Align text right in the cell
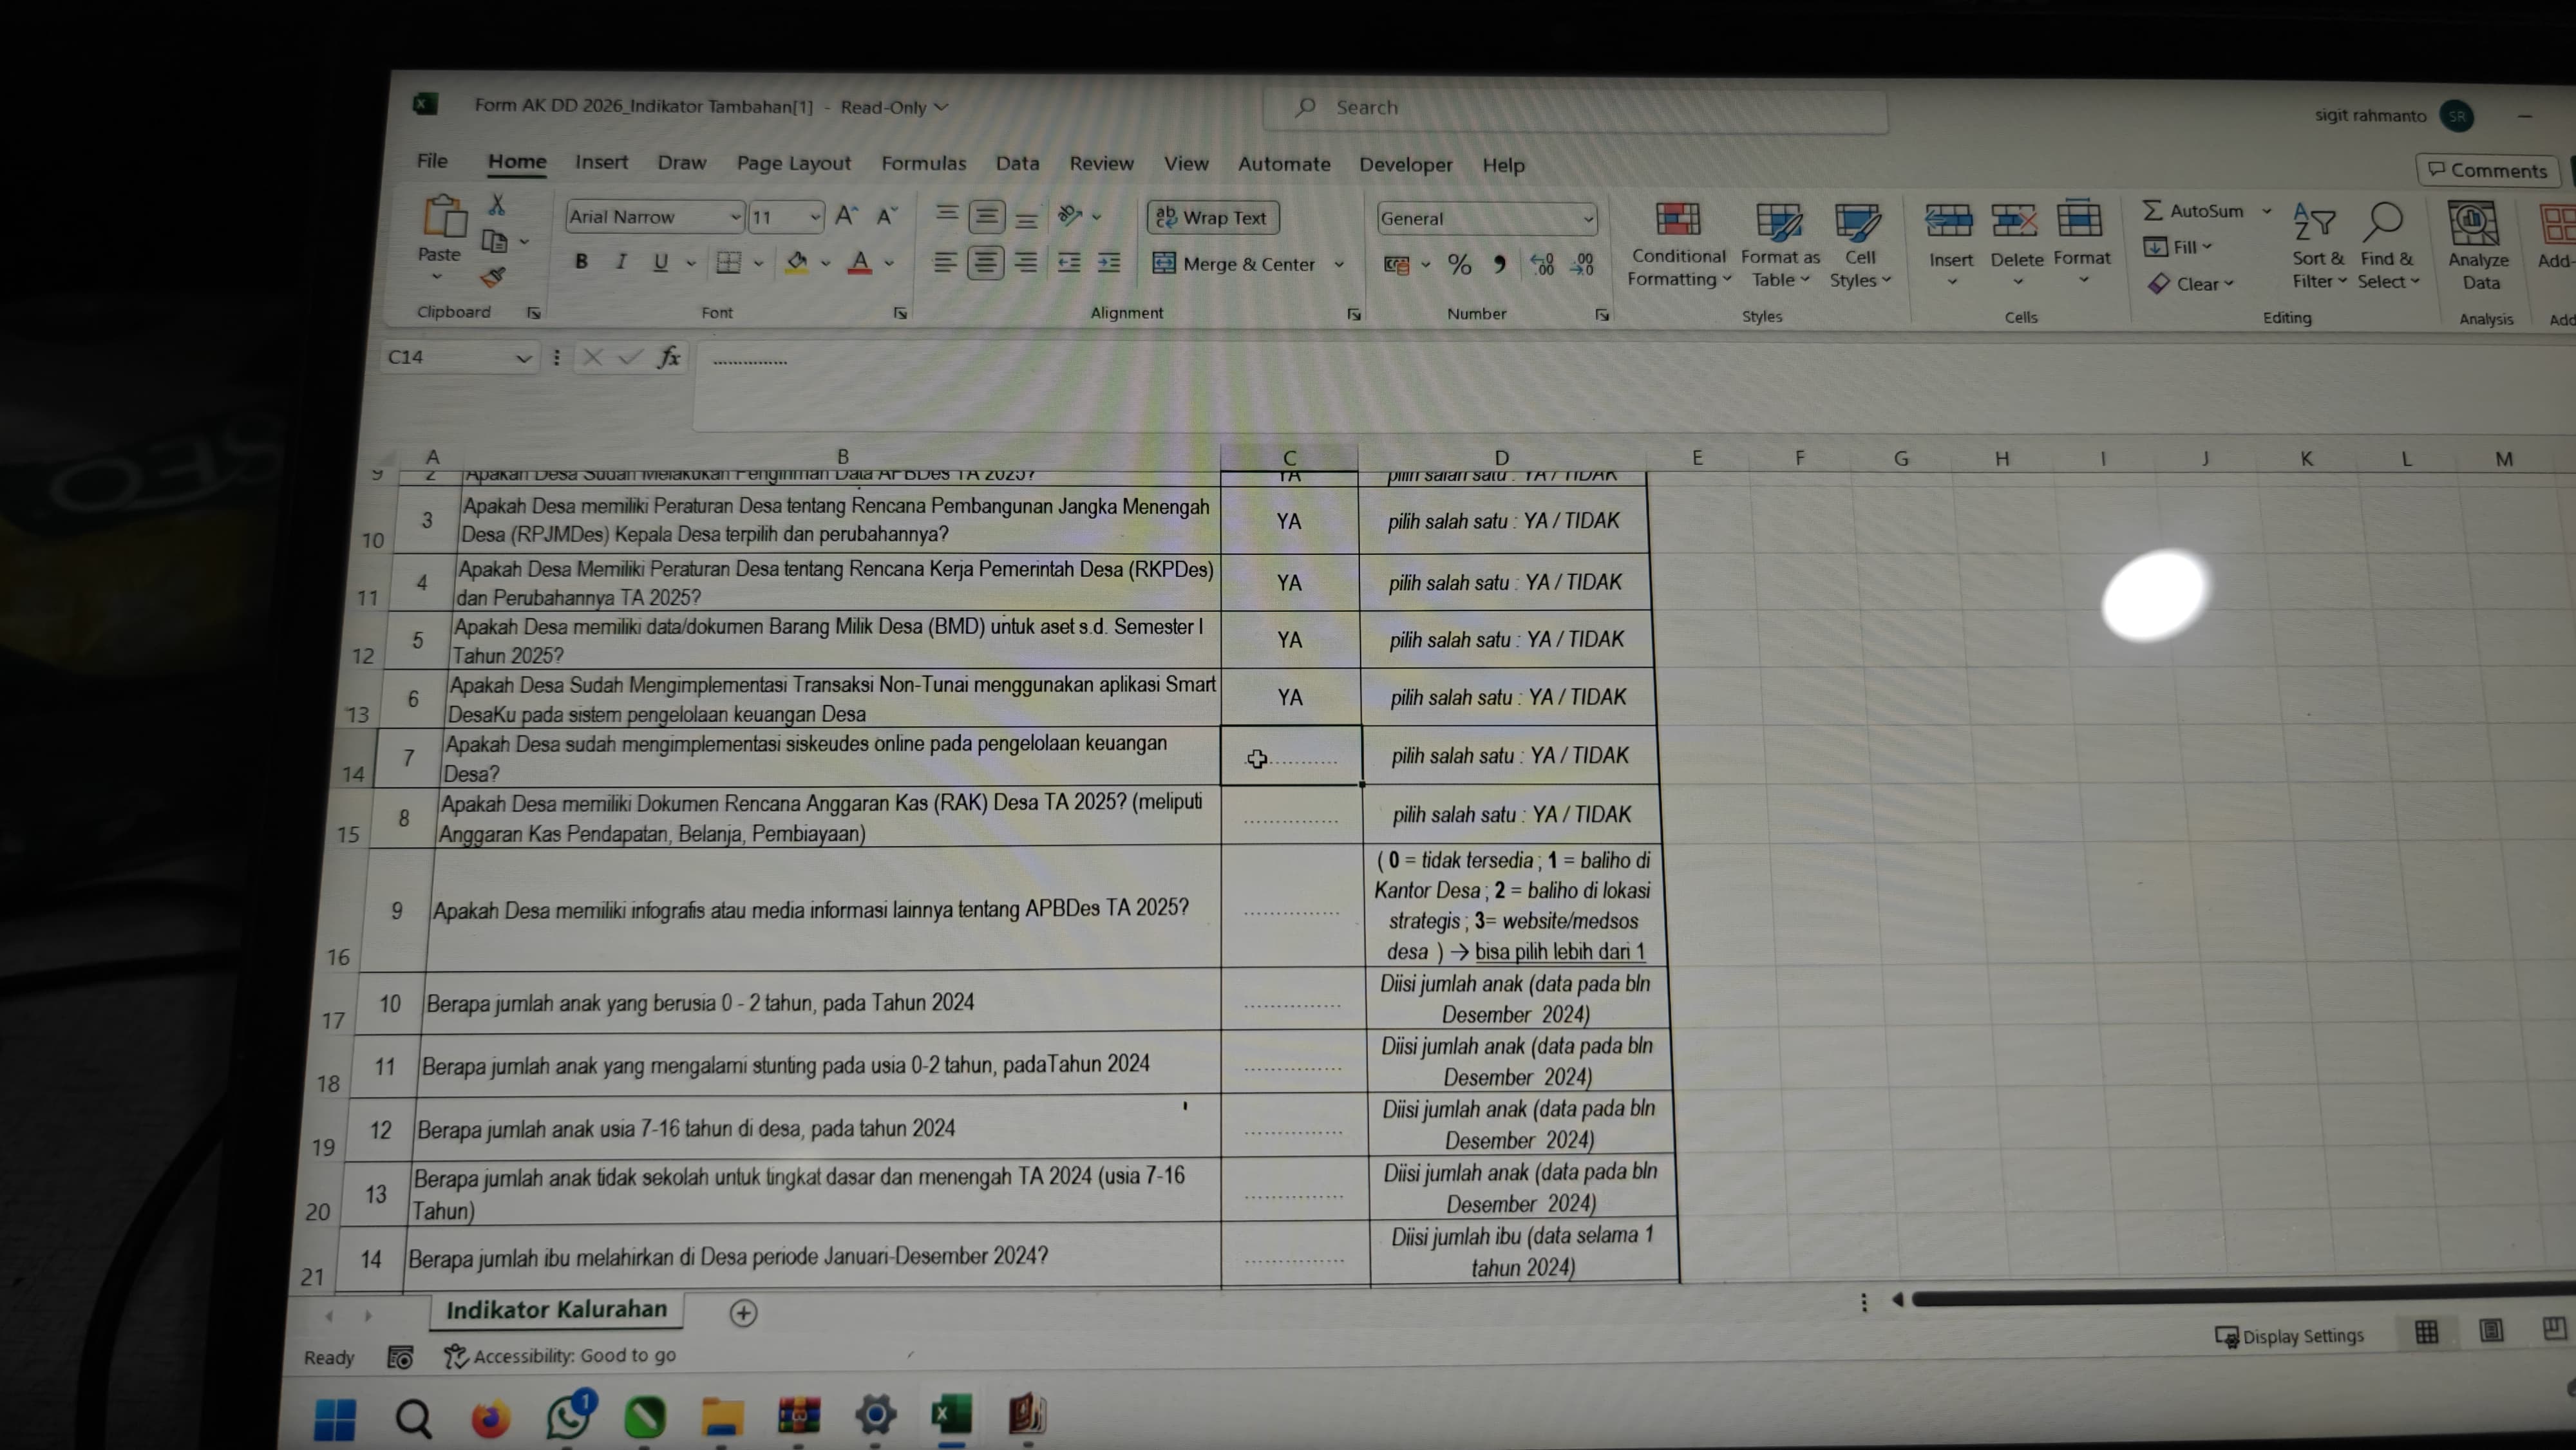2576x1450 pixels. (1026, 262)
